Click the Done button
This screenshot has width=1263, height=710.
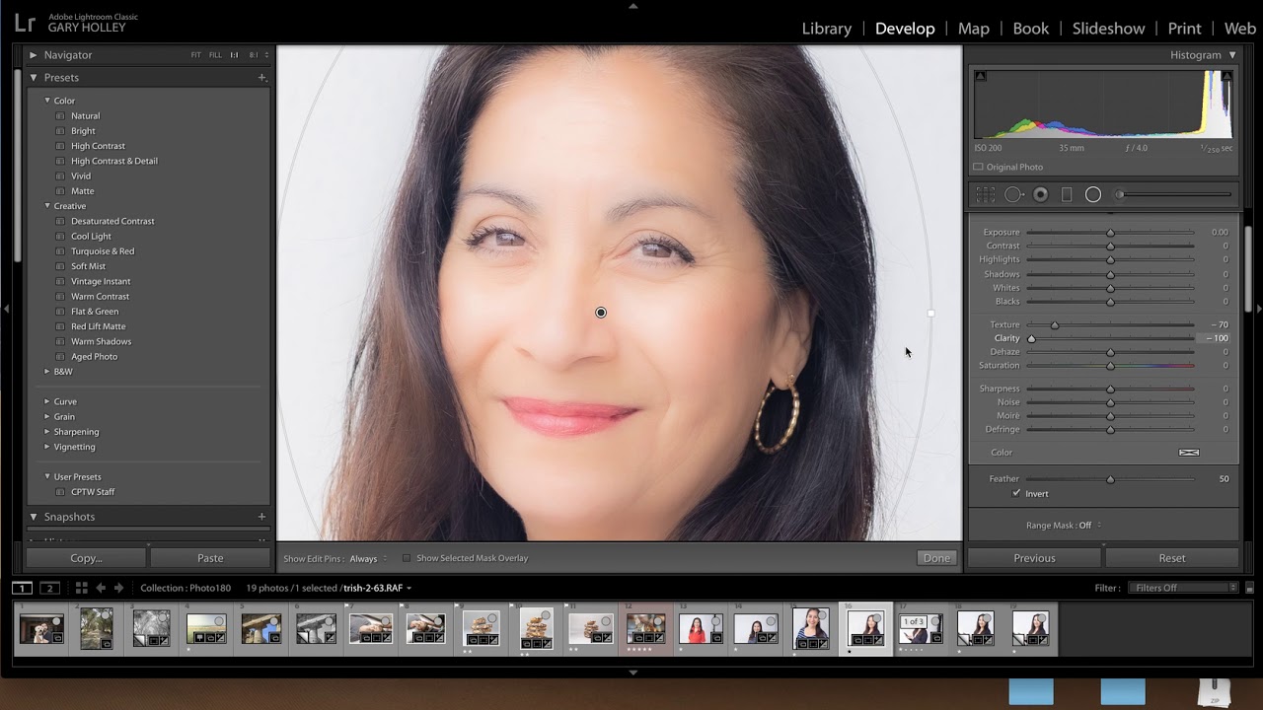[x=936, y=558]
